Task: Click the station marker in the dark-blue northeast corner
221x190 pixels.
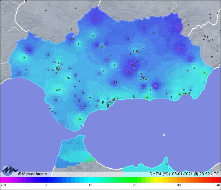Action: 180,26
